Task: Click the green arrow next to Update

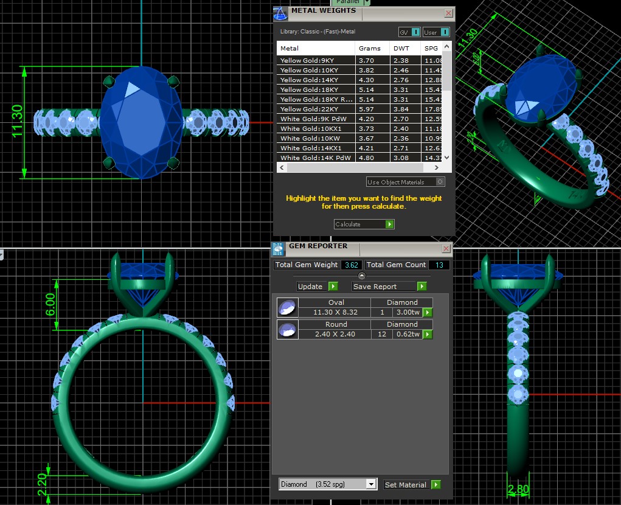Action: click(x=333, y=287)
